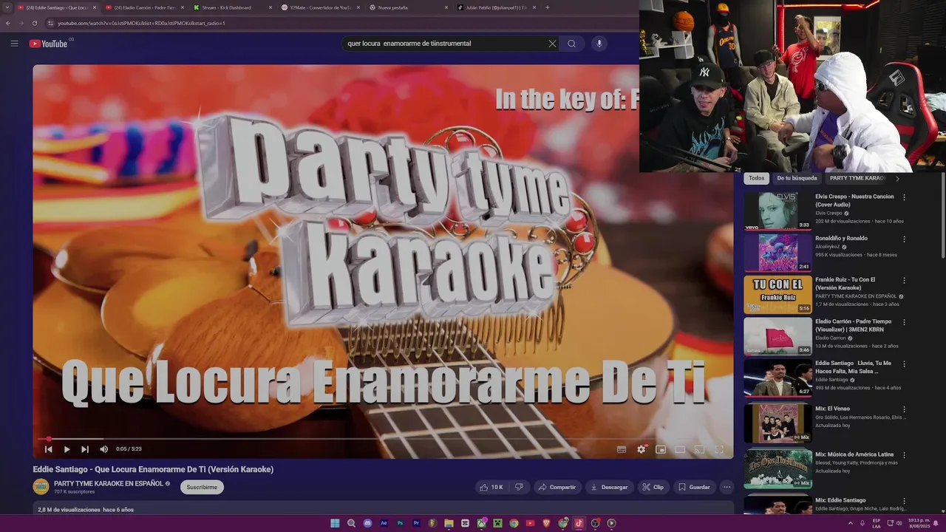Cast video to a TV device
This screenshot has width=946, height=532.
pyautogui.click(x=699, y=449)
